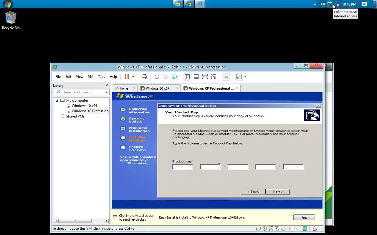Select Shared VMs in the library

[75, 116]
